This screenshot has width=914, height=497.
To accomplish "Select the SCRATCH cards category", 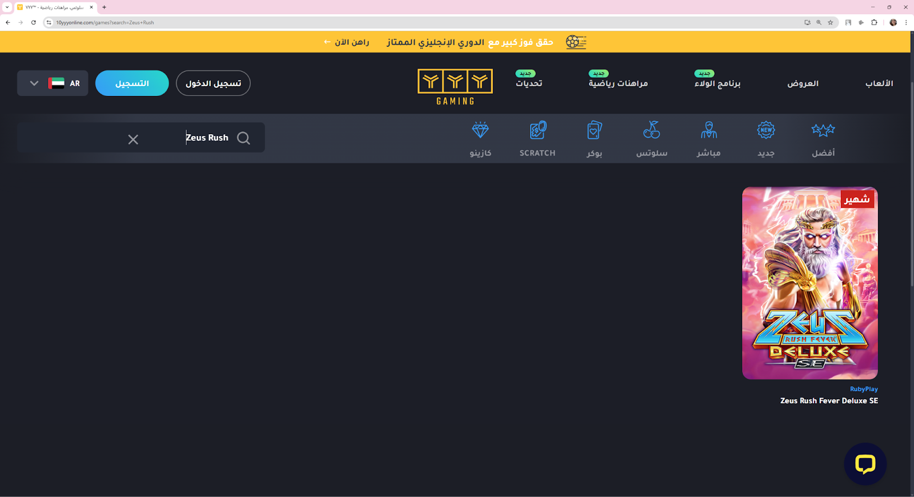I will [537, 139].
